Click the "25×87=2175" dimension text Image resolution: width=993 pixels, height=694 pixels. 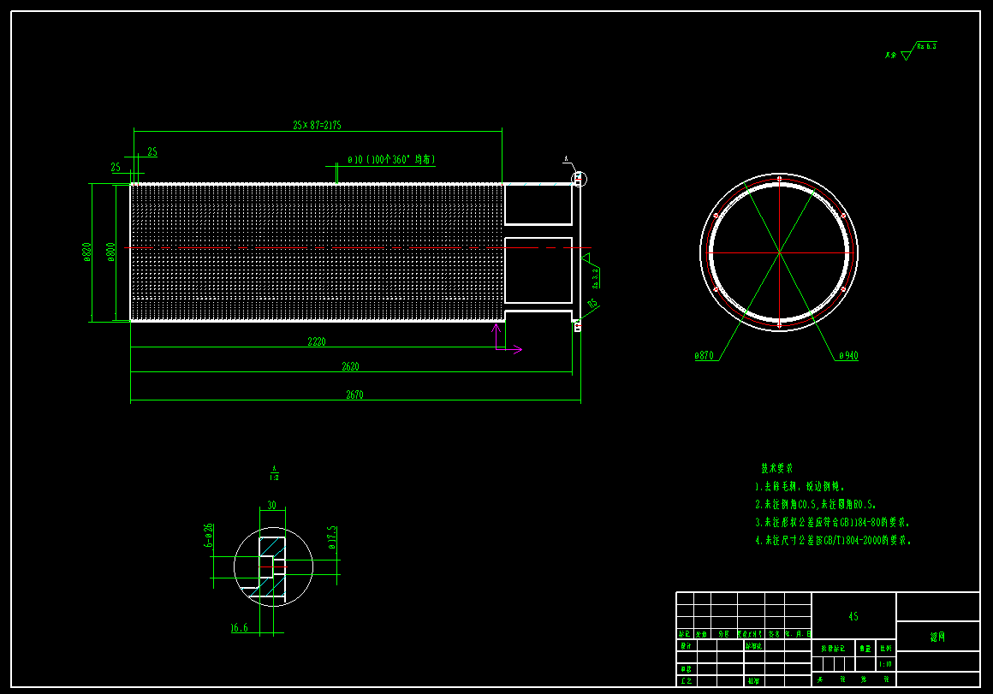pyautogui.click(x=317, y=125)
